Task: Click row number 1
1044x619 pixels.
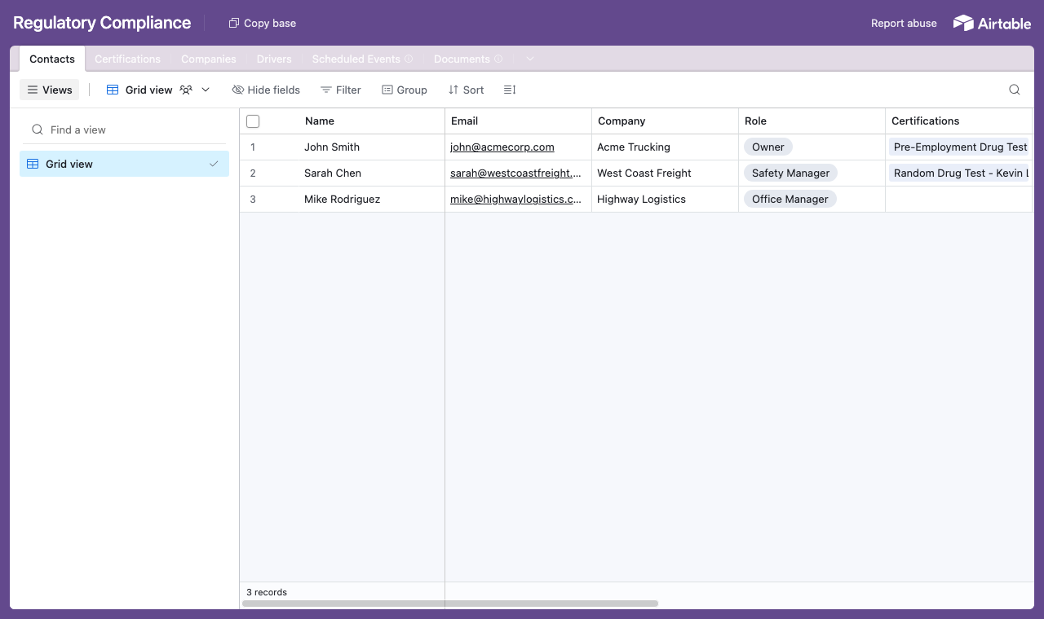Action: pos(253,147)
